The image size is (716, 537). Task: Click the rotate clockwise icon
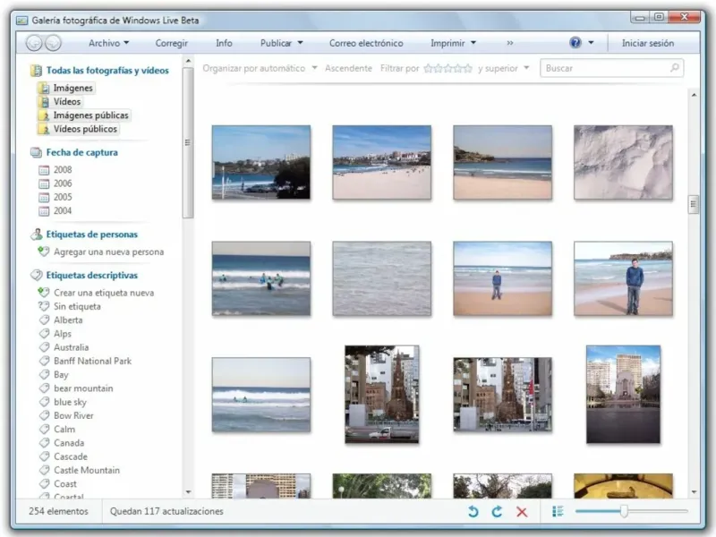pyautogui.click(x=498, y=512)
